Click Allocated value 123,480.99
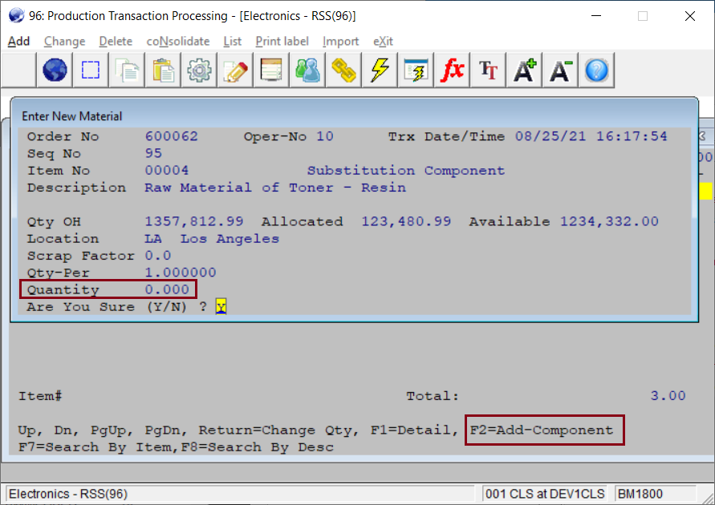Image resolution: width=715 pixels, height=505 pixels. (x=406, y=221)
